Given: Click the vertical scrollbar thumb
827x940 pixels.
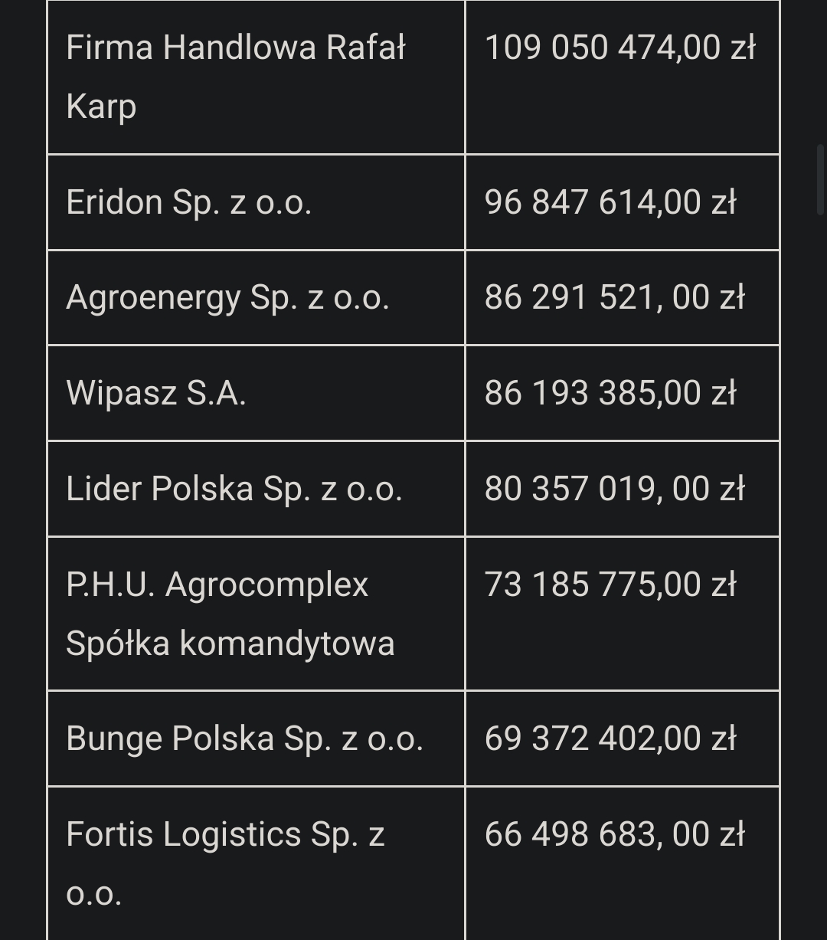Looking at the screenshot, I should [x=820, y=179].
